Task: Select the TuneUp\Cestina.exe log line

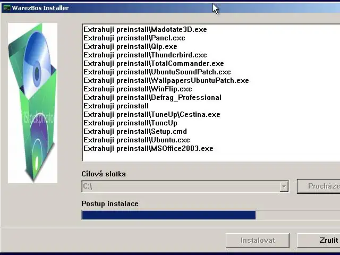Action: [x=152, y=114]
